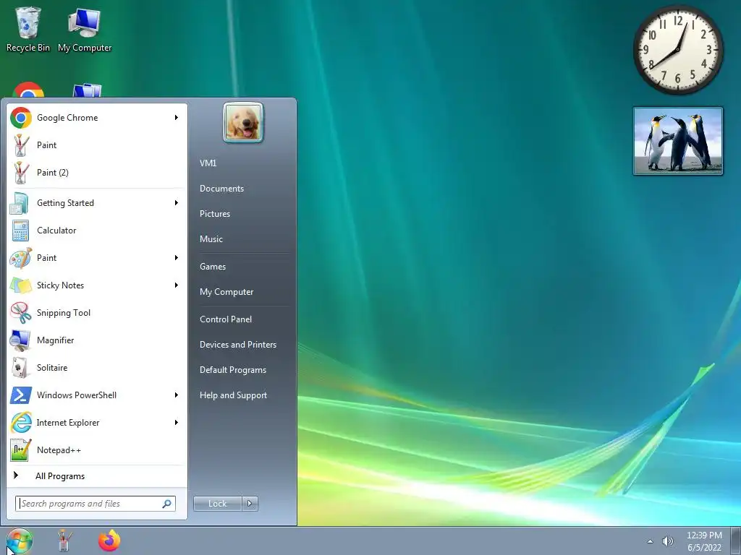Image resolution: width=741 pixels, height=555 pixels.
Task: Open Pictures from the Start menu
Action: click(214, 214)
